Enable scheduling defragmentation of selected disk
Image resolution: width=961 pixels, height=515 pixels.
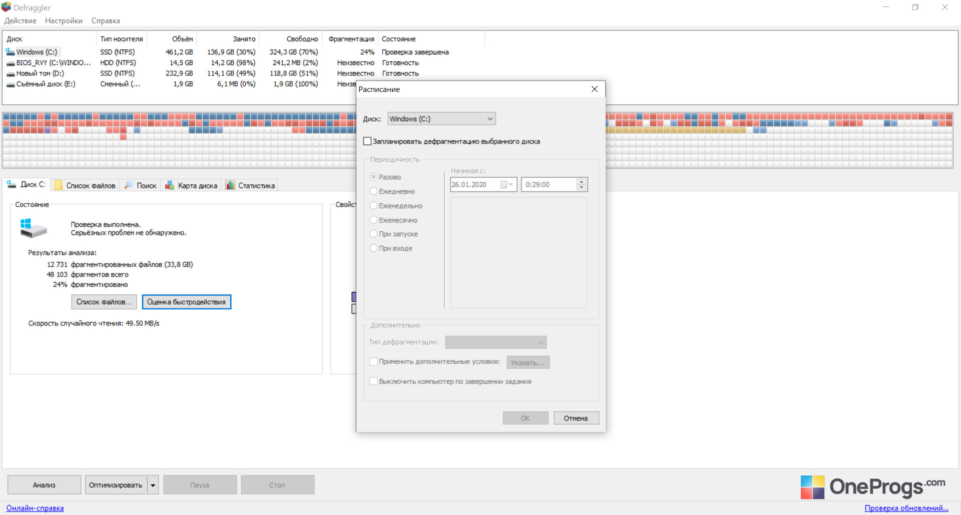pos(367,141)
